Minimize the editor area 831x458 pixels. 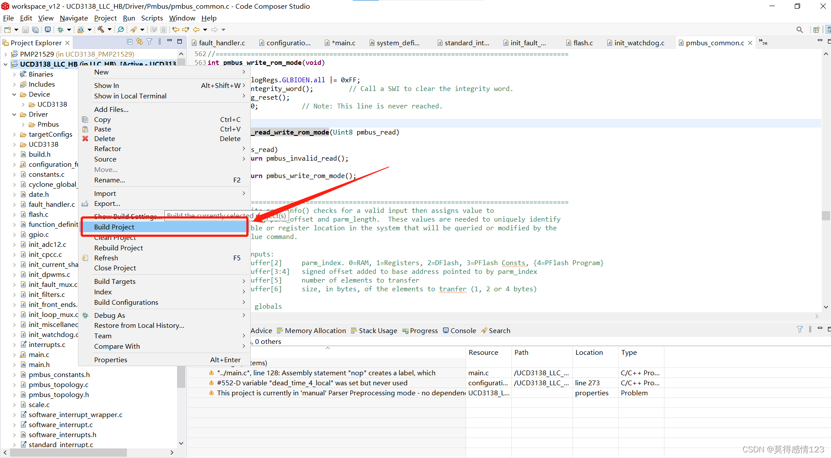[x=820, y=41]
